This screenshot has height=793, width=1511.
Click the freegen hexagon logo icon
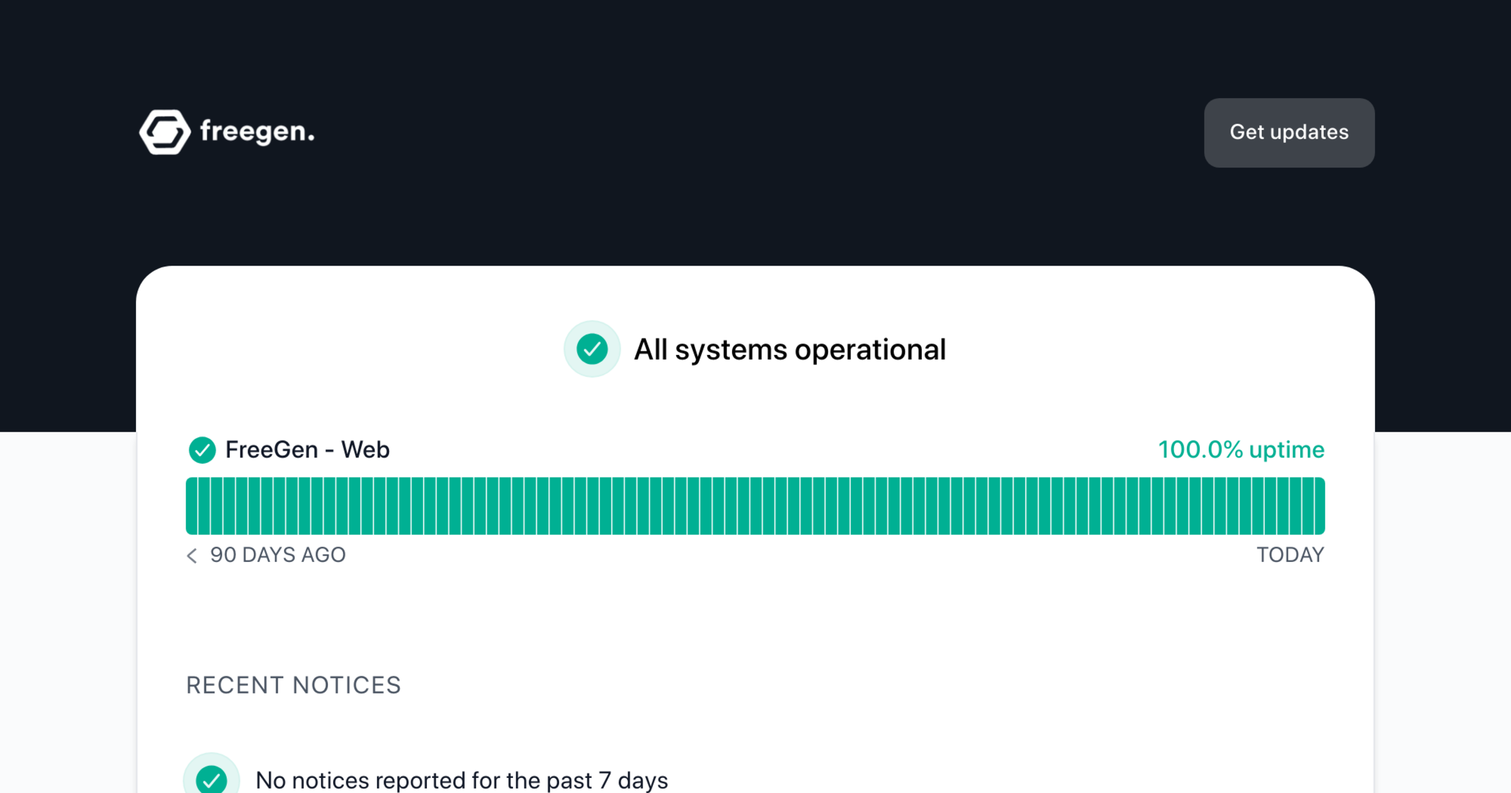(x=164, y=132)
